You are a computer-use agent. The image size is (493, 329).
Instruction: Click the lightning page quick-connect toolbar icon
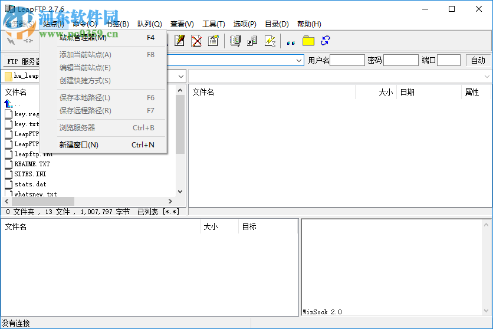pos(269,41)
